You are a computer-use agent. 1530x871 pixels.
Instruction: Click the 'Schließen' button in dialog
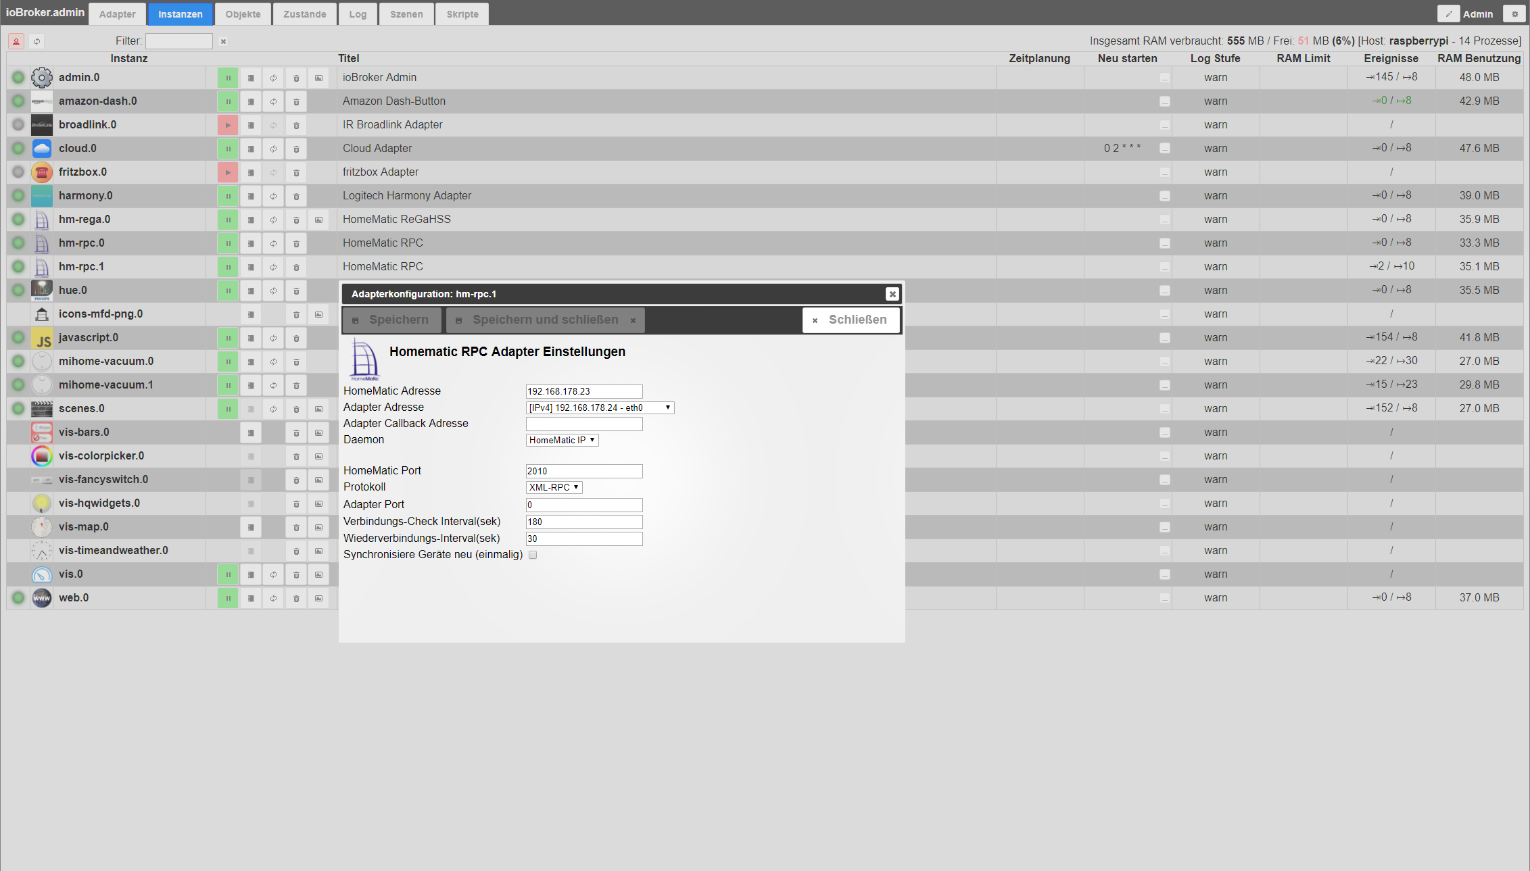click(851, 320)
